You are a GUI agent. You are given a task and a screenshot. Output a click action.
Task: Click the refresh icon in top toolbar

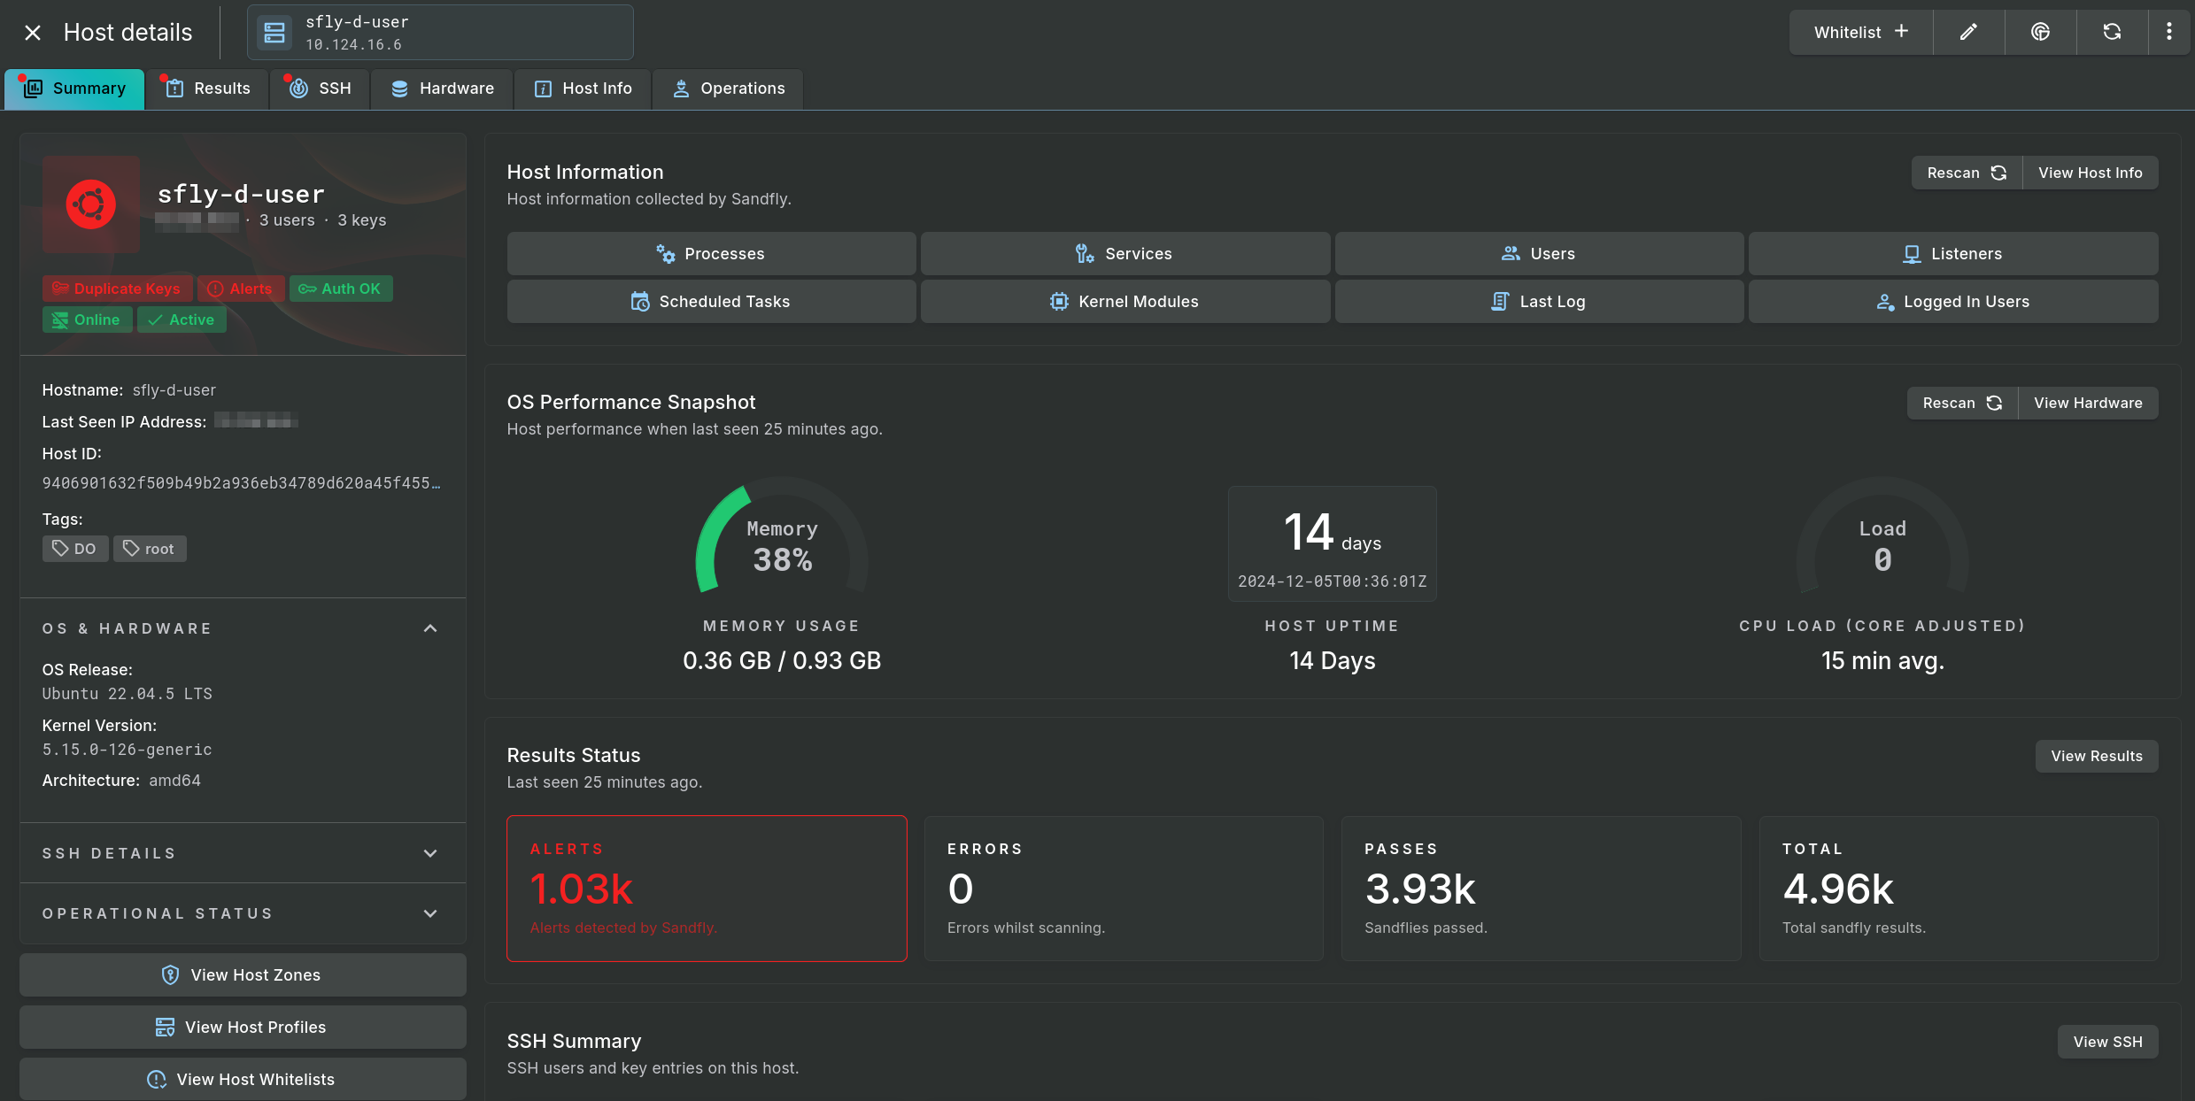(x=2112, y=33)
